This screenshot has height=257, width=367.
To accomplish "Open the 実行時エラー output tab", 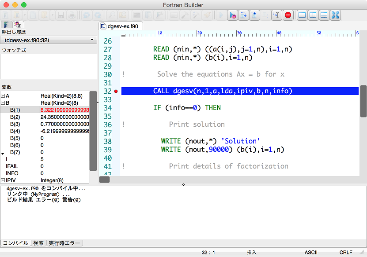I will point(64,243).
